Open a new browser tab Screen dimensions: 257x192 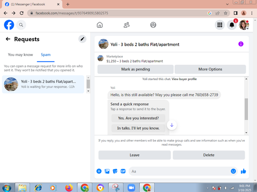coord(68,4)
